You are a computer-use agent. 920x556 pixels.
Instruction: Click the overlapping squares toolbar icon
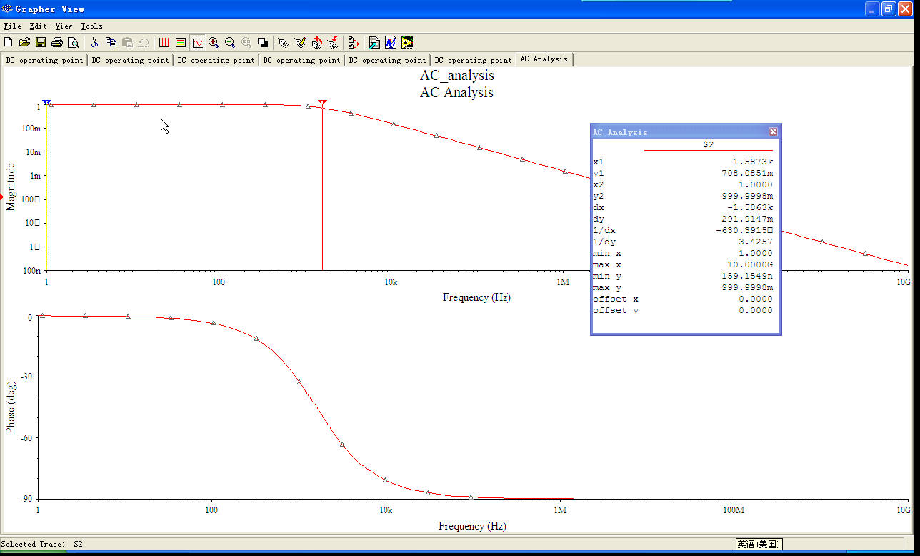click(263, 43)
